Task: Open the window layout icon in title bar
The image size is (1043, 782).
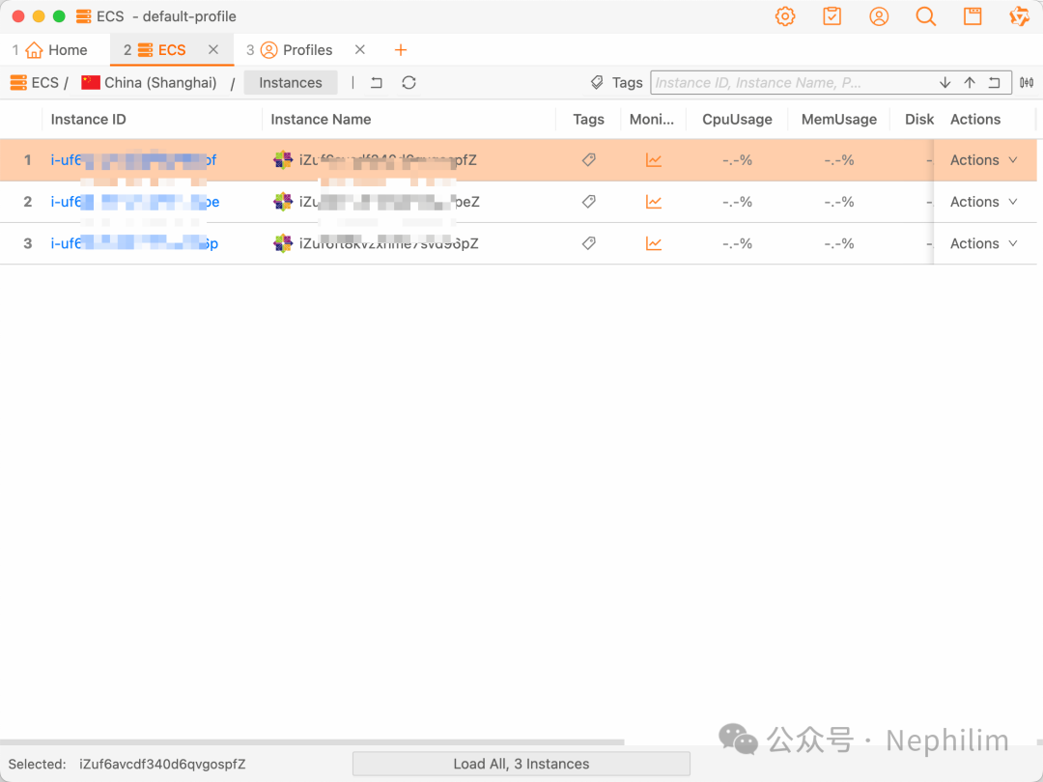Action: pos(973,16)
